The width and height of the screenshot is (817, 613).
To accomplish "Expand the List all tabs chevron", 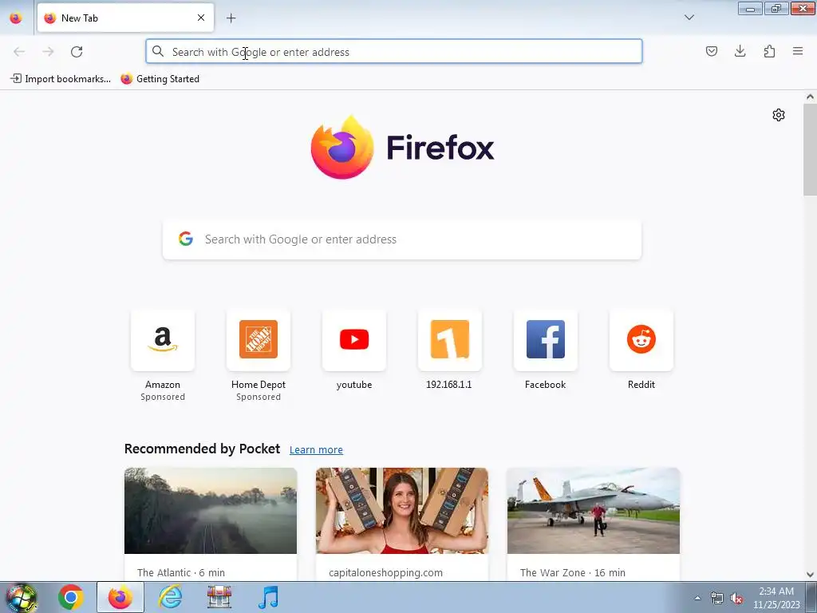I will [689, 18].
